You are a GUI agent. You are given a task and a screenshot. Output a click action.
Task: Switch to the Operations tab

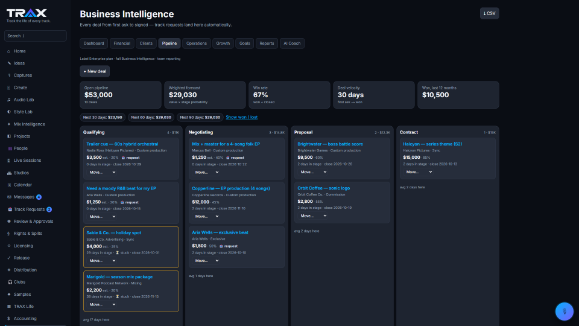197,43
